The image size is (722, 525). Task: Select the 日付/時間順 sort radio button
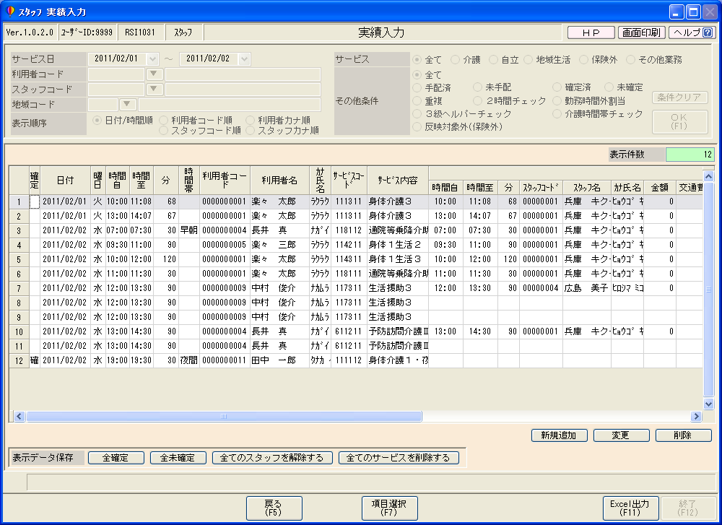click(97, 120)
